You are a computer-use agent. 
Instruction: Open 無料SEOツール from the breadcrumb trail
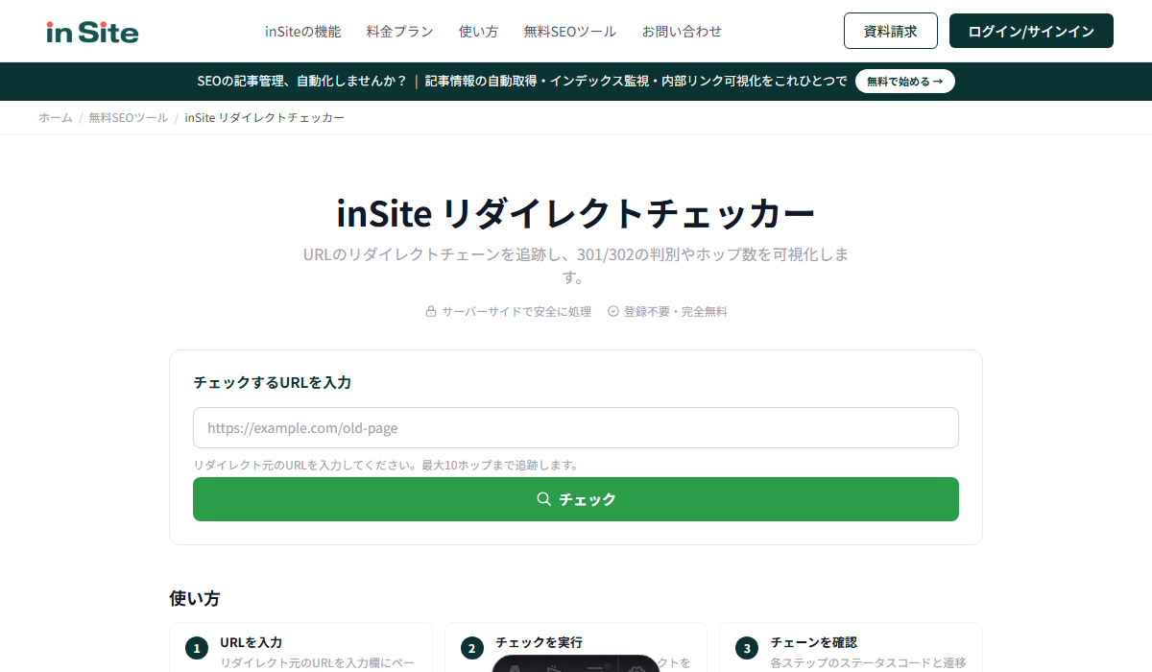128,117
